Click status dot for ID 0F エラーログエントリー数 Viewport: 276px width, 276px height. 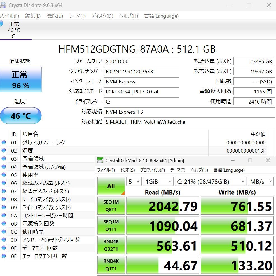(x=4, y=256)
